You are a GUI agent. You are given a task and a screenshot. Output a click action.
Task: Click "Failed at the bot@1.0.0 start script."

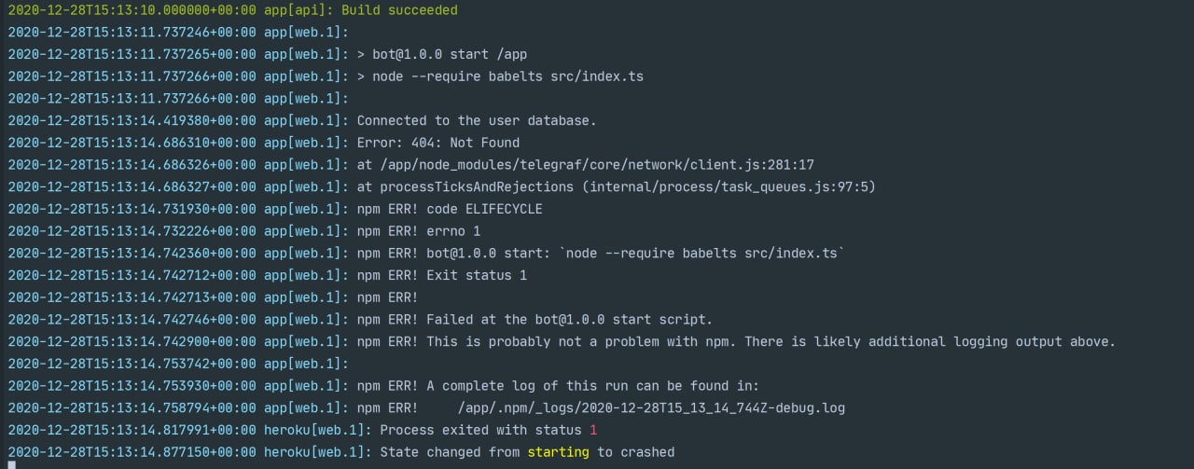[x=569, y=319]
